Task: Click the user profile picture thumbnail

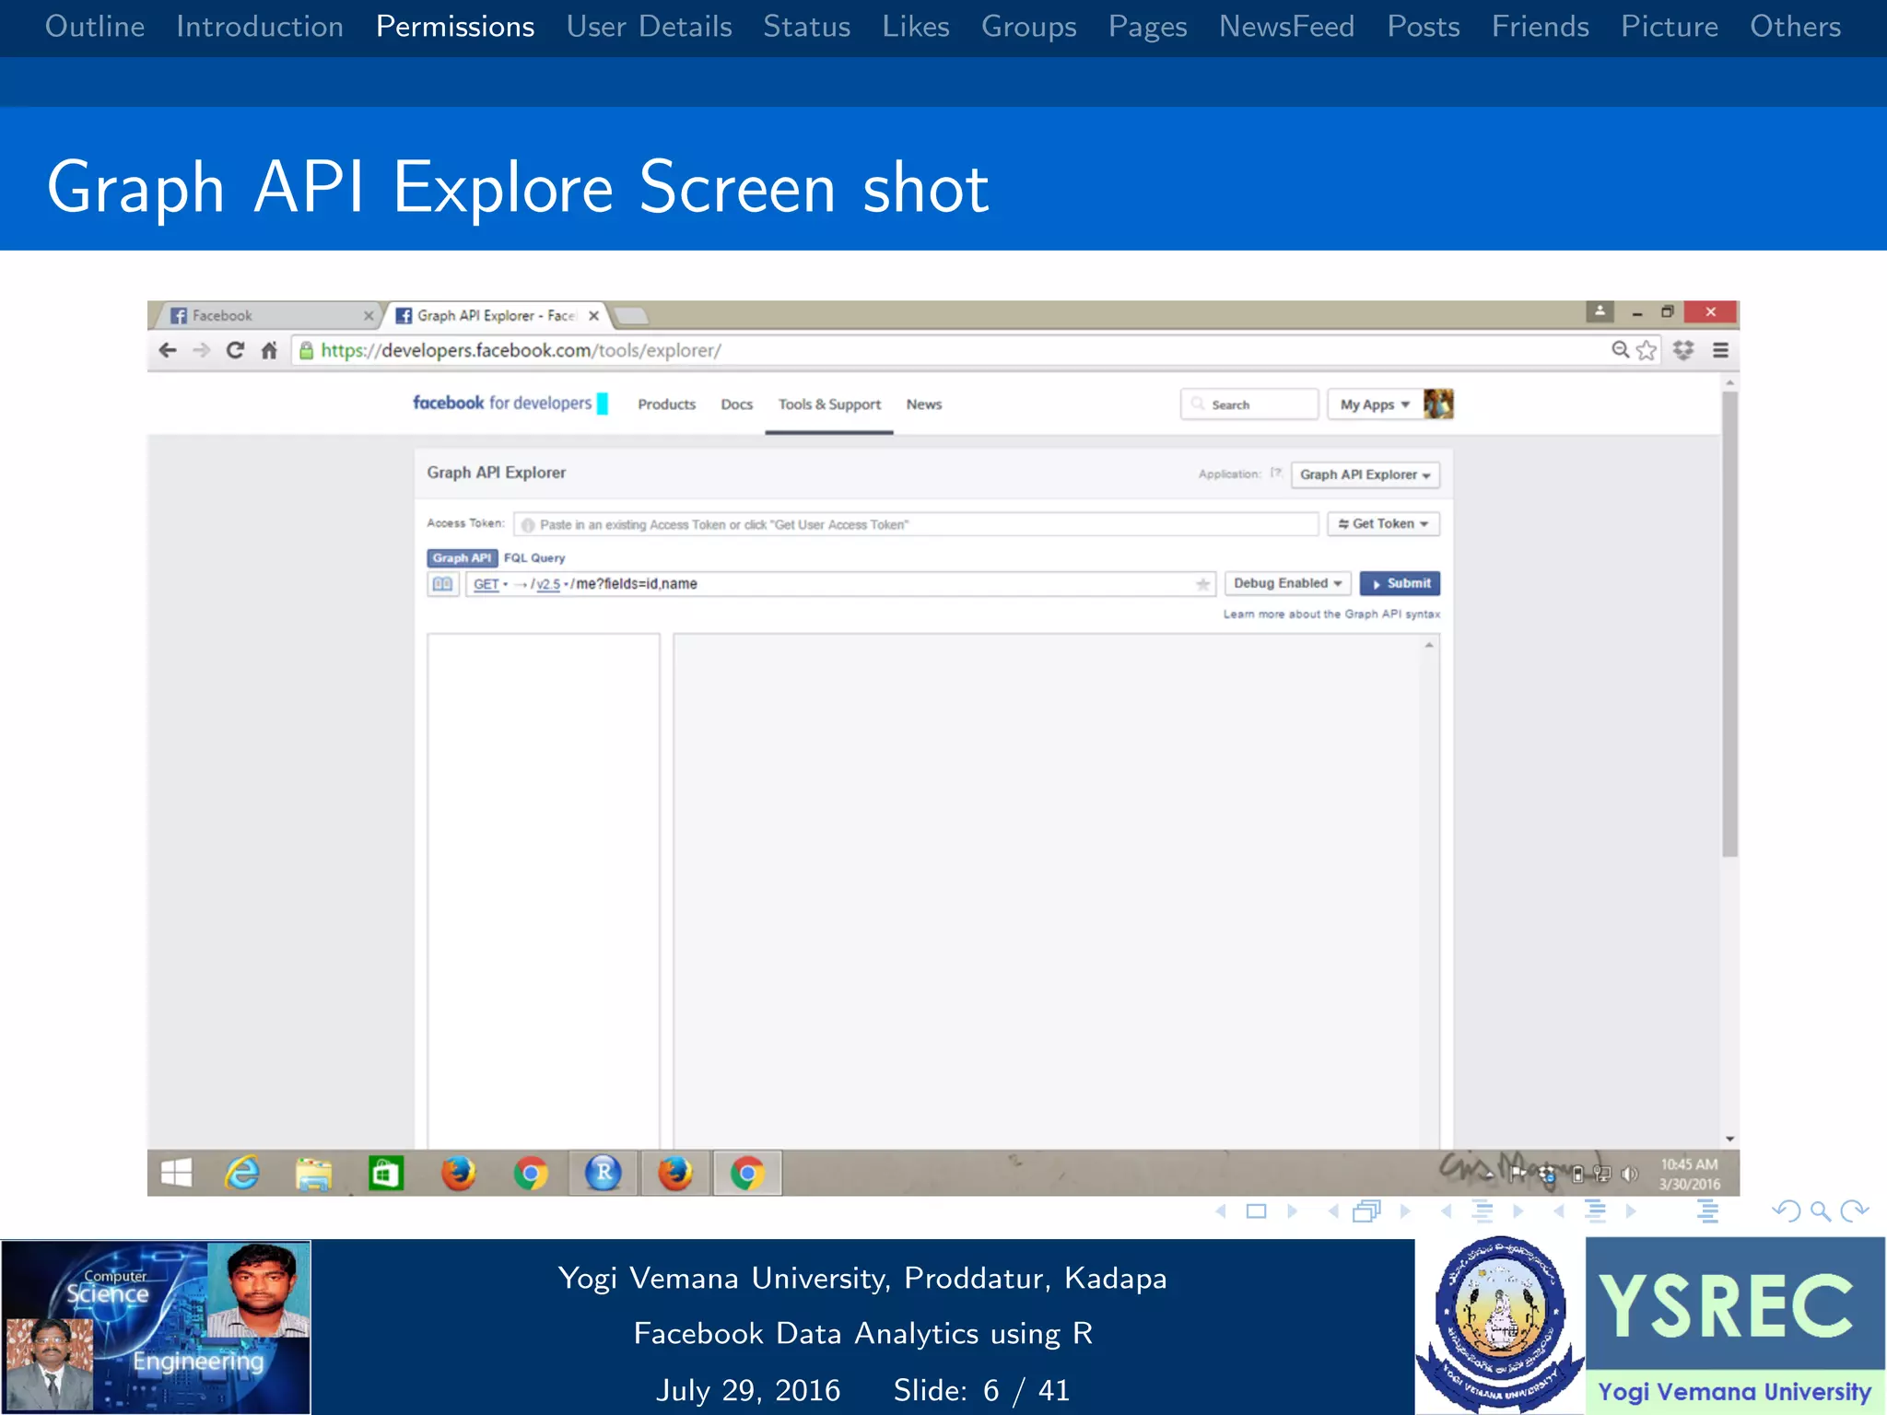Action: 1438,403
